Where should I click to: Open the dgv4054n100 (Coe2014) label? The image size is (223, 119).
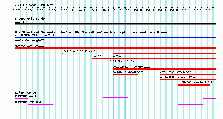(x=31, y=46)
